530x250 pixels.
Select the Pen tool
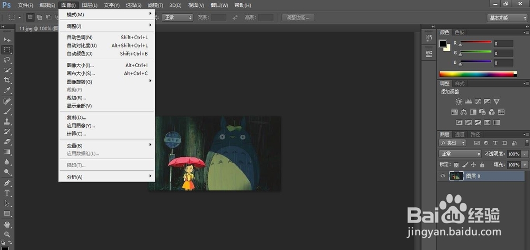point(7,183)
